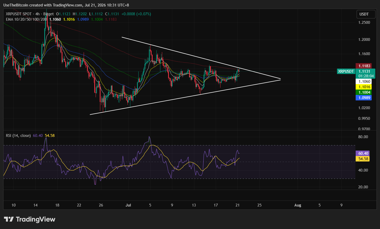Click the XRPUSDT price label tag

coord(346,71)
